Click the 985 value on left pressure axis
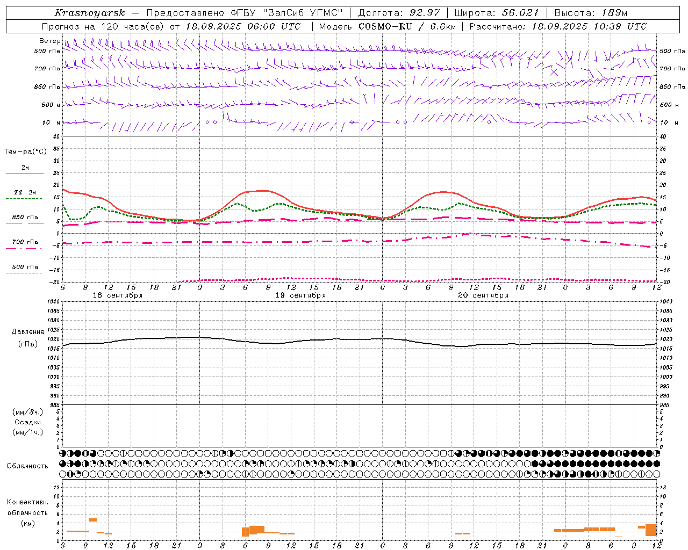The height and width of the screenshot is (550, 688). click(x=54, y=405)
